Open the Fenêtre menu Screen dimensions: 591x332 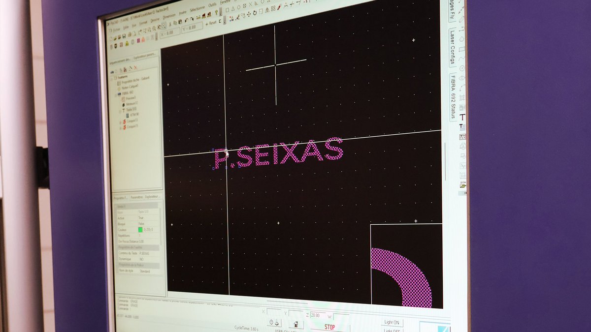click(225, 2)
